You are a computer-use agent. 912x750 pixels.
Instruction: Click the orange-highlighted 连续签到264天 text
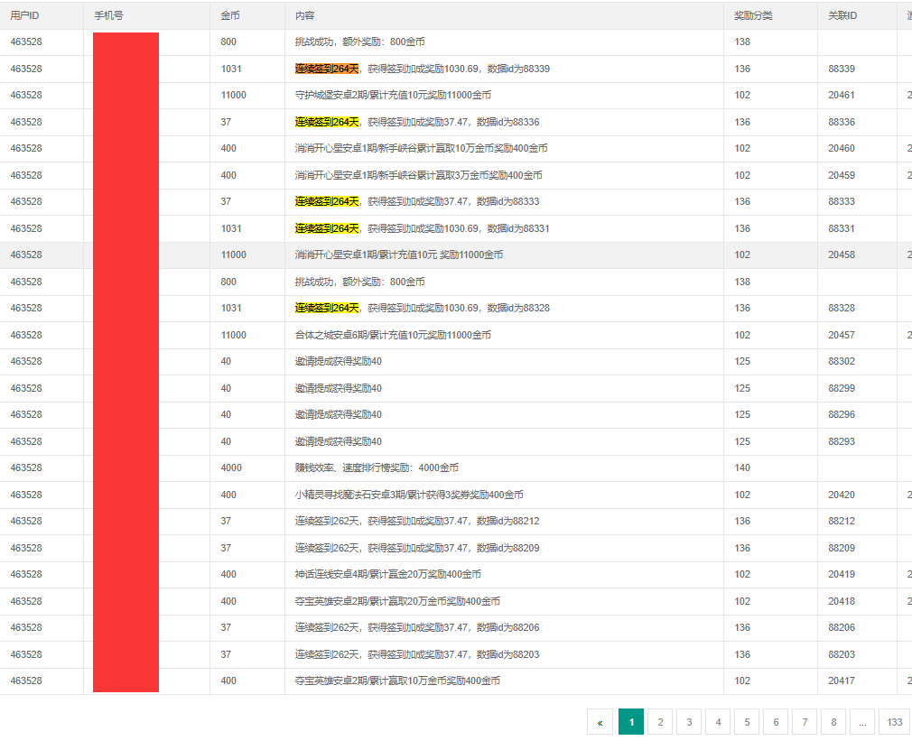click(x=327, y=69)
